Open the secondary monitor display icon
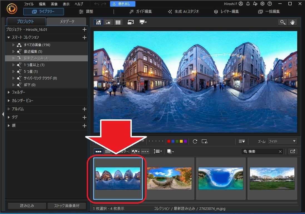The width and height of the screenshot is (305, 214). click(142, 22)
